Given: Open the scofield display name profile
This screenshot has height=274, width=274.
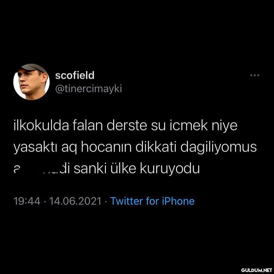Looking at the screenshot, I should point(75,75).
